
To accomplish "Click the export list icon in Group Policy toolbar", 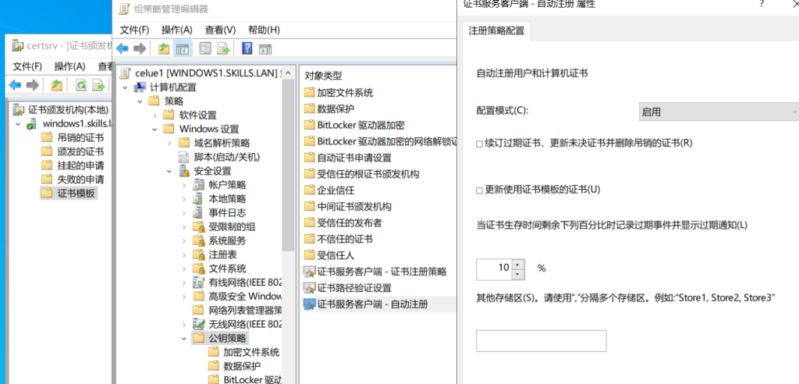I will click(223, 48).
